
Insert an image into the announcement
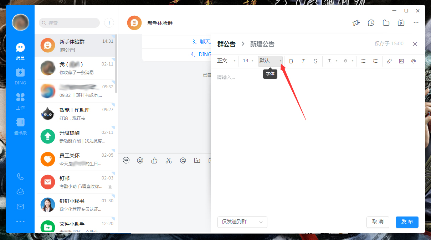[401, 61]
